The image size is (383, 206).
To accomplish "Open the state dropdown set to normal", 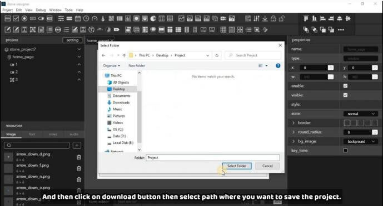I will (x=361, y=114).
